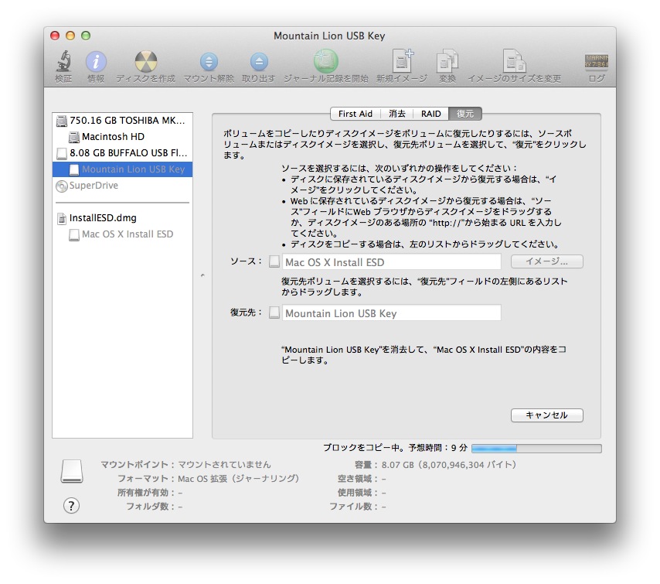Click the フォーマット value Mac OS 拡張 (ジャーナリング)
Screen dimensions: 660x584
[x=238, y=479]
